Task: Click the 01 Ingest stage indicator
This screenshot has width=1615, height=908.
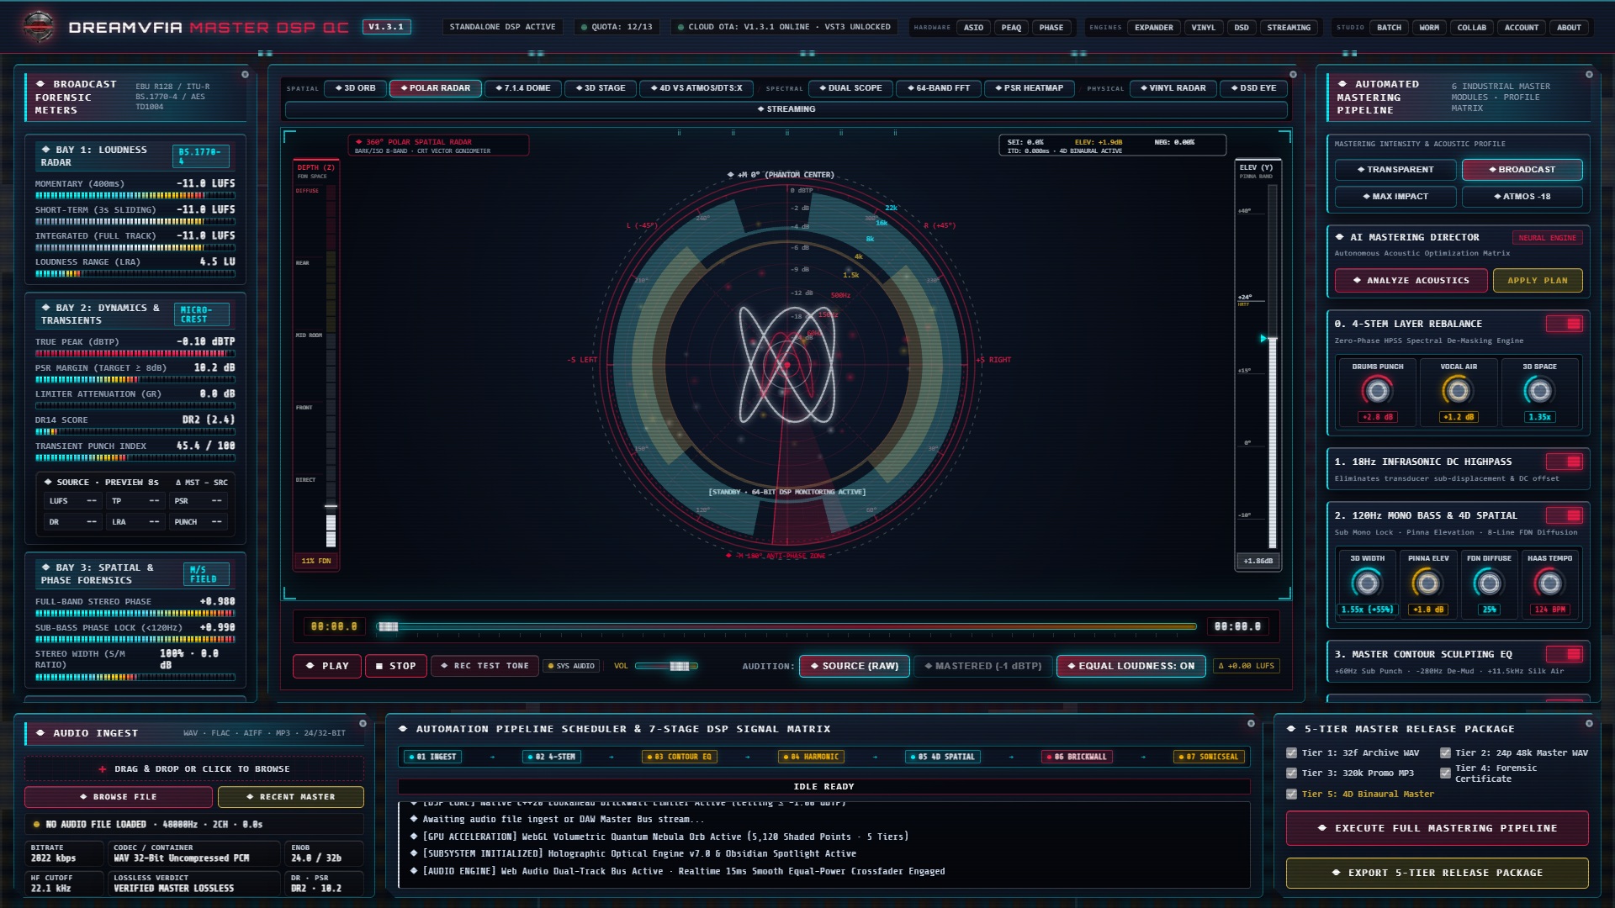Action: click(x=432, y=757)
